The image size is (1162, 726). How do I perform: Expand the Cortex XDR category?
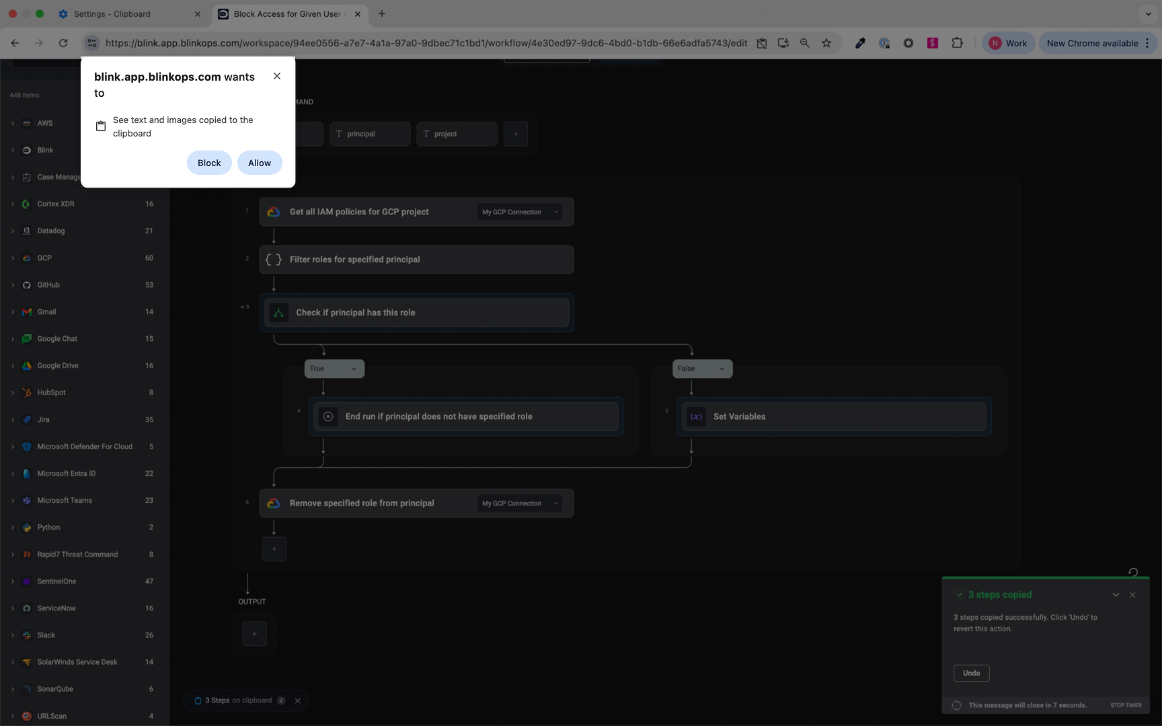tap(13, 204)
